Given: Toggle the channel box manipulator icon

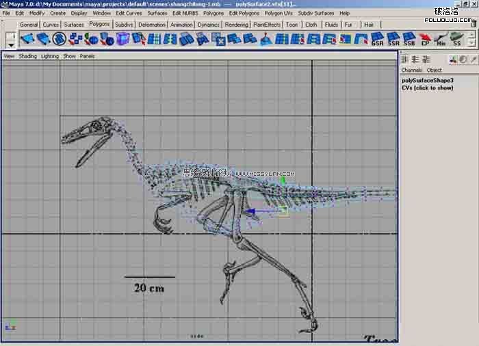Looking at the screenshot, I should 453,59.
